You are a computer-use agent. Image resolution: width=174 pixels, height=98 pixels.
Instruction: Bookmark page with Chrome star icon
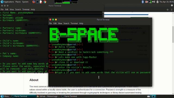(x=167, y=10)
